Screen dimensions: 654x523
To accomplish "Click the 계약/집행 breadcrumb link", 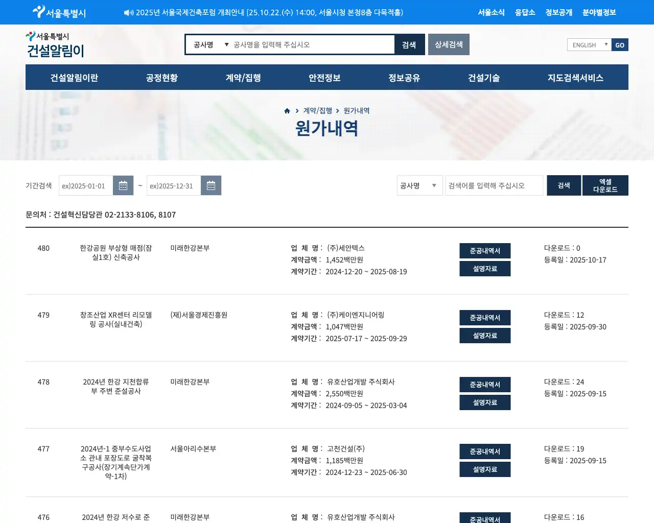I will pyautogui.click(x=317, y=111).
